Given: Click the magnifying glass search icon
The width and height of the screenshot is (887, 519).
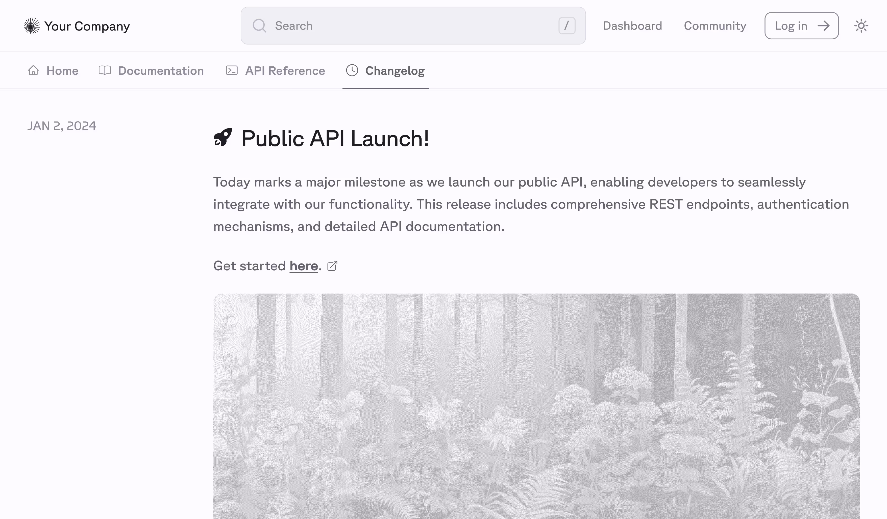Looking at the screenshot, I should [x=259, y=26].
